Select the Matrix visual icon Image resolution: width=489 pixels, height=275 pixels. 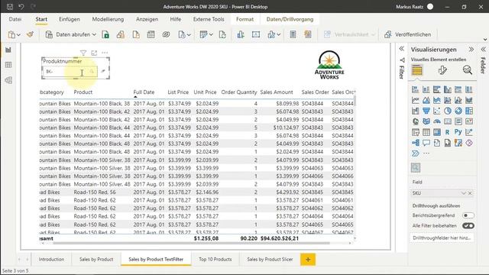pyautogui.click(x=437, y=132)
